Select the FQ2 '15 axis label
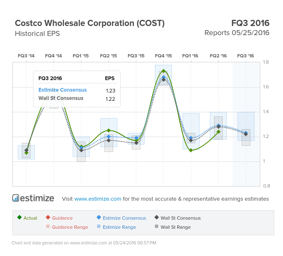Image resolution: width=283 pixels, height=256 pixels. coord(109,56)
